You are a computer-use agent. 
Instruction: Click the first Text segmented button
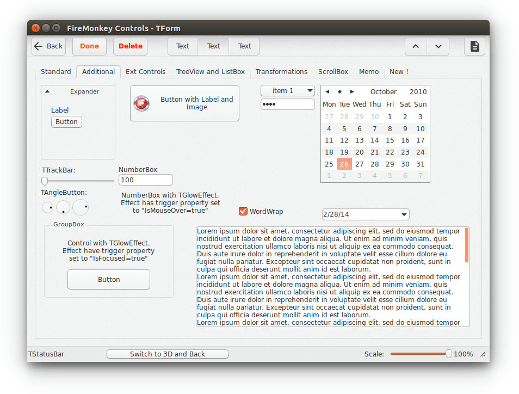pyautogui.click(x=183, y=46)
